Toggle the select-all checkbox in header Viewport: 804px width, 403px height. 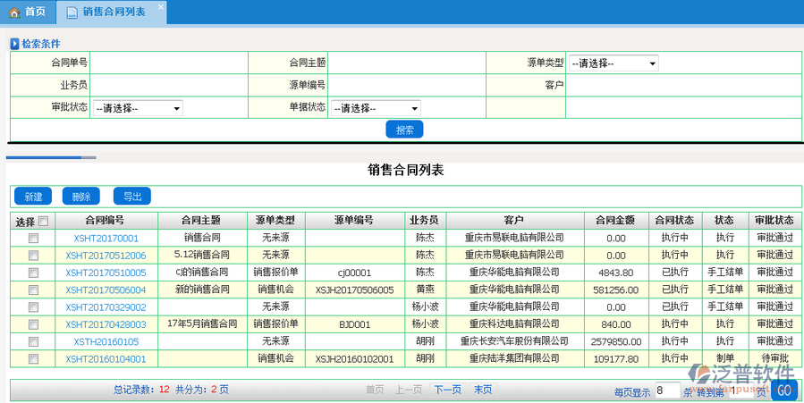pos(43,221)
